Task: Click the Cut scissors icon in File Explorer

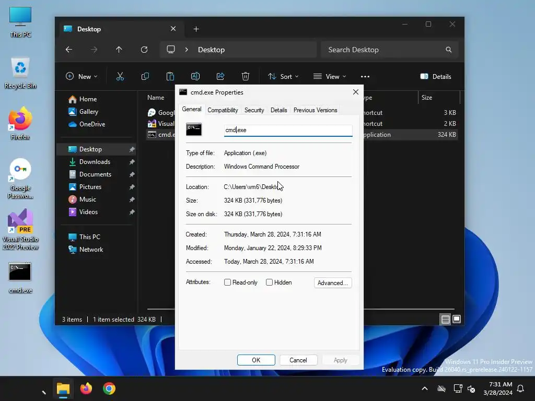Action: coord(120,76)
